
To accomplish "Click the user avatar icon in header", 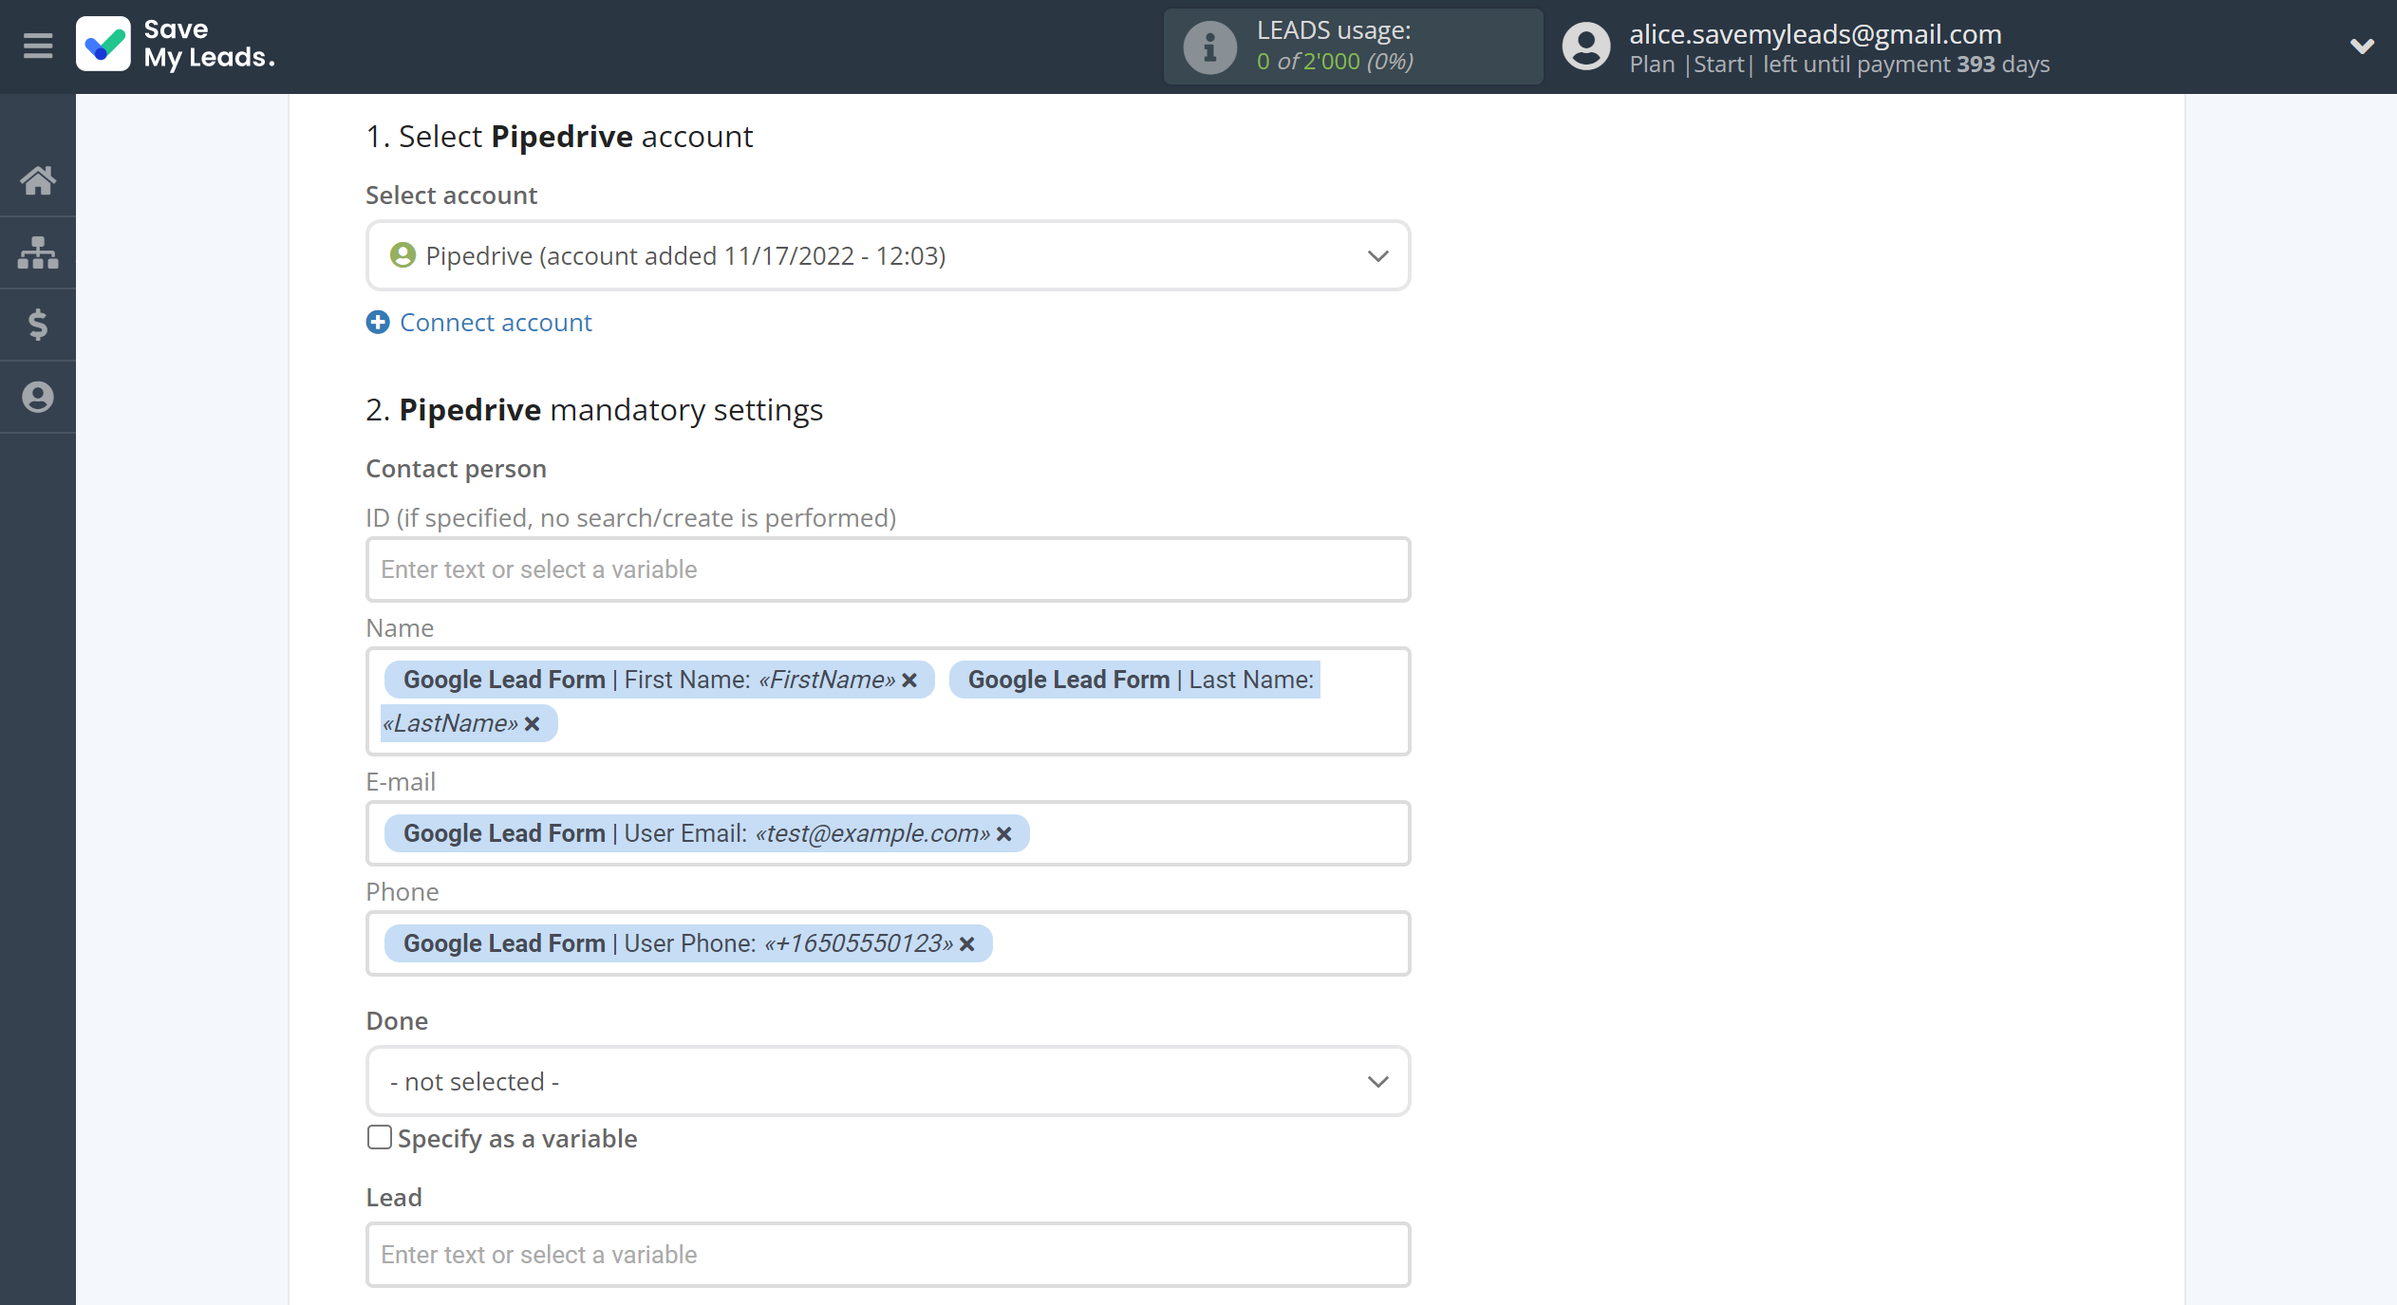I will click(x=1586, y=47).
